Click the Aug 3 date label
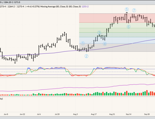 tap(75, 114)
